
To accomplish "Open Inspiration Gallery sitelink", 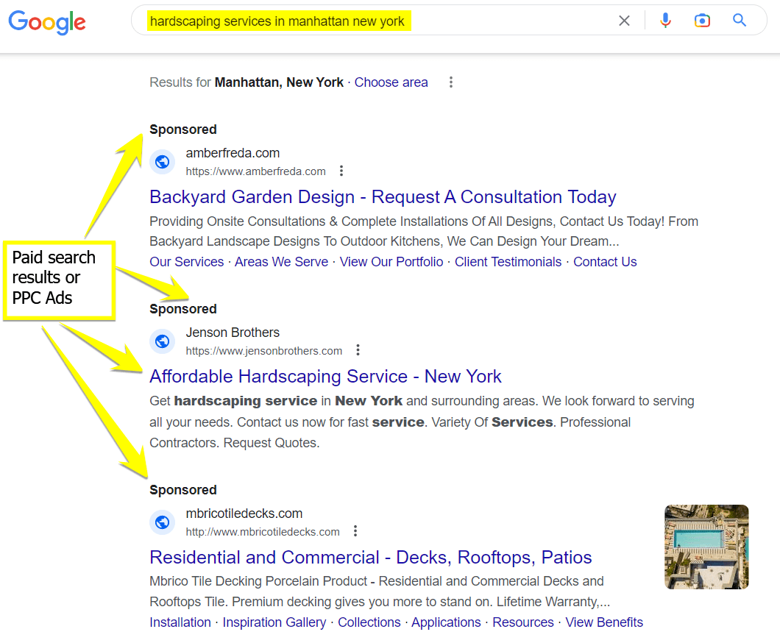I will click(274, 622).
